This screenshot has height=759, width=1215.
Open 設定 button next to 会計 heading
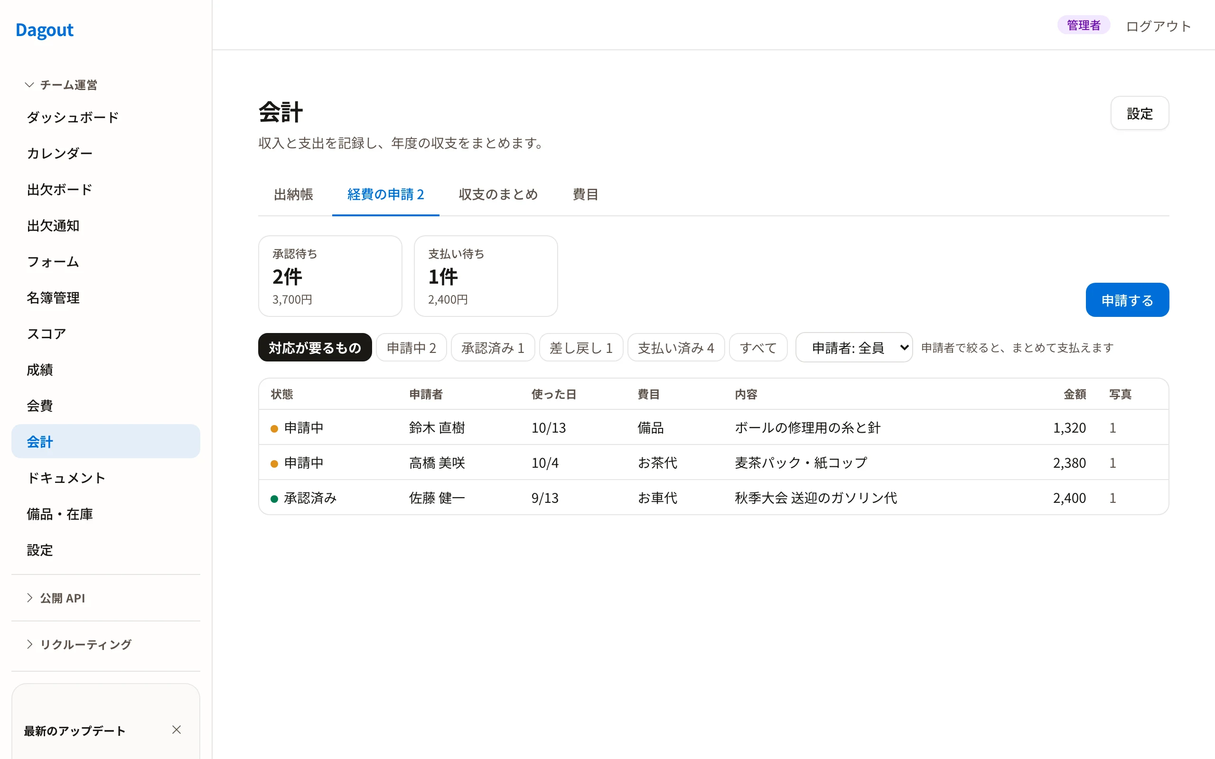coord(1140,113)
